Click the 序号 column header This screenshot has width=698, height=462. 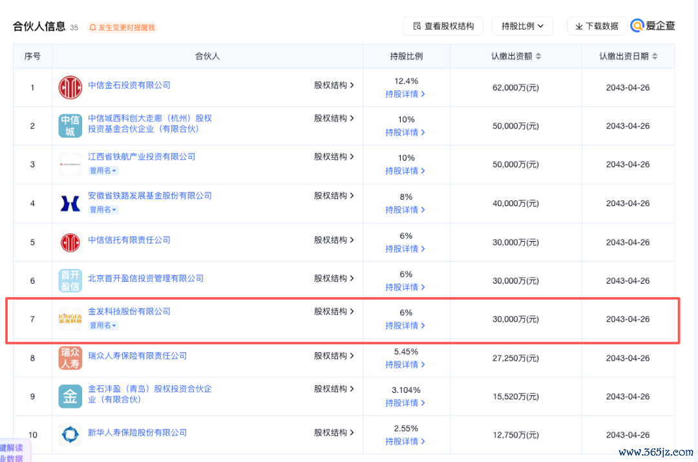tap(32, 56)
